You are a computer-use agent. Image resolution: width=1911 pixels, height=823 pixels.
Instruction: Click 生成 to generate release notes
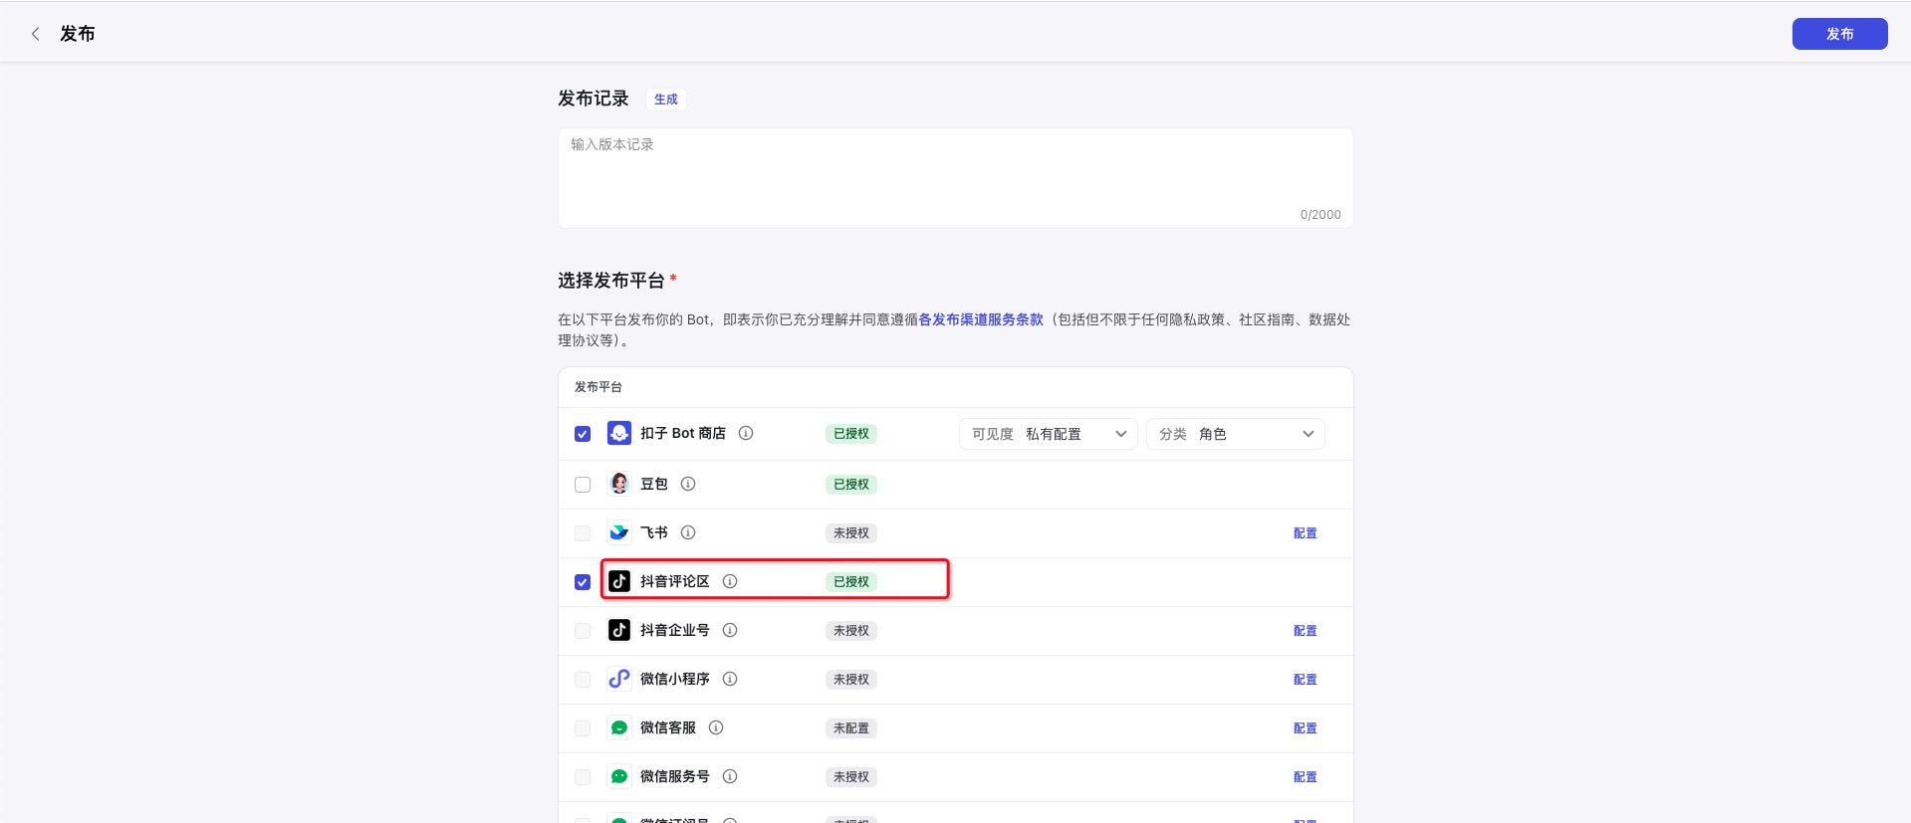[x=665, y=100]
